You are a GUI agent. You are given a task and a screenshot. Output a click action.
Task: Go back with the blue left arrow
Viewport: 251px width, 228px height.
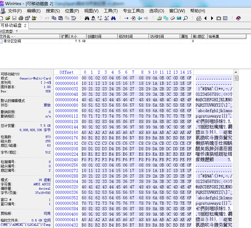point(140,18)
